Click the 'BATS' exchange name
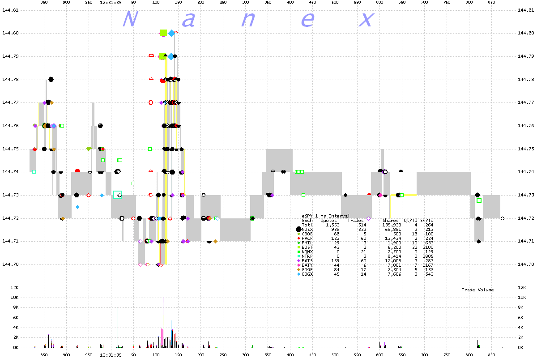Image resolution: width=537 pixels, height=358 pixels. 307,261
